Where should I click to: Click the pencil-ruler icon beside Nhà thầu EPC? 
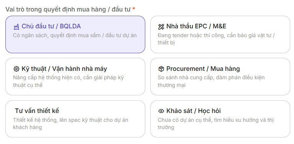[x=161, y=27]
